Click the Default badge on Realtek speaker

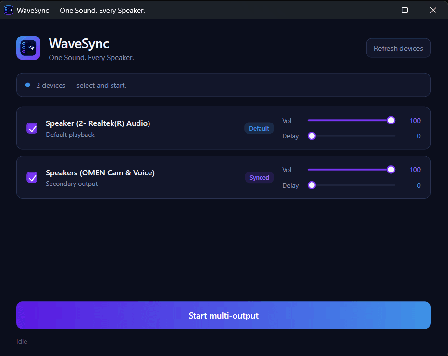259,128
